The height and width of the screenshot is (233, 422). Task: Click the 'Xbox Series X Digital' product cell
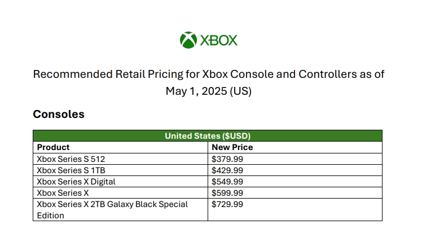tap(76, 182)
